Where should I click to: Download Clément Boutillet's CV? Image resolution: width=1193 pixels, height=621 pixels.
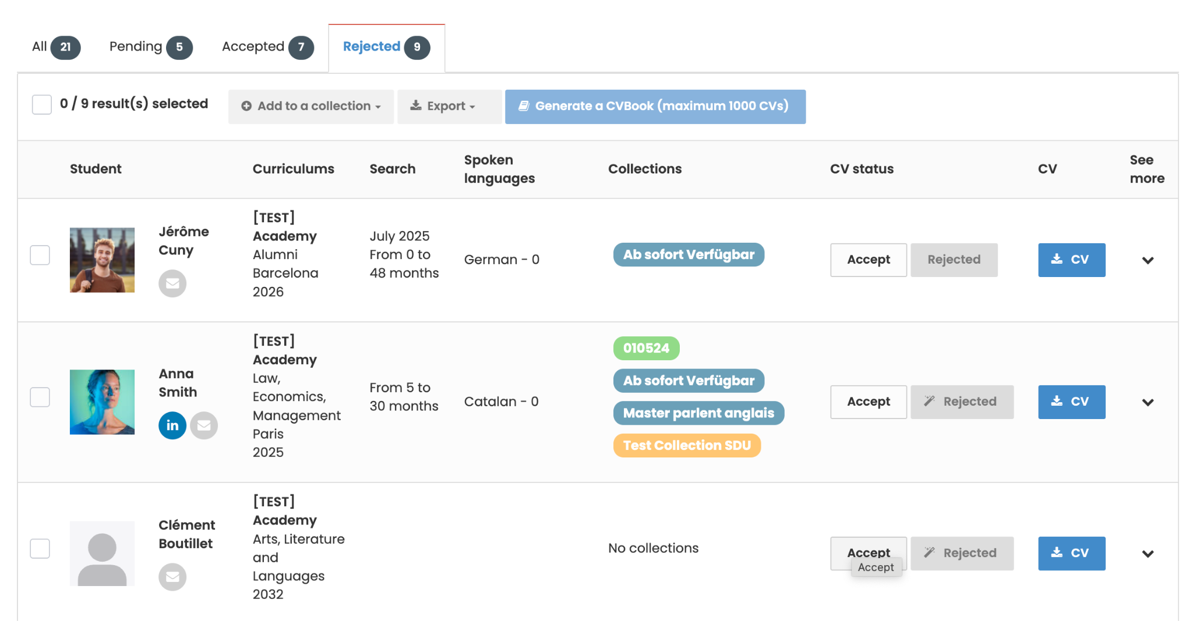tap(1071, 553)
